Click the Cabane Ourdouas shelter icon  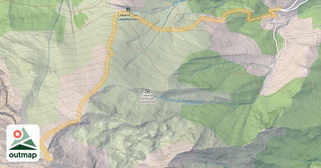click(147, 91)
